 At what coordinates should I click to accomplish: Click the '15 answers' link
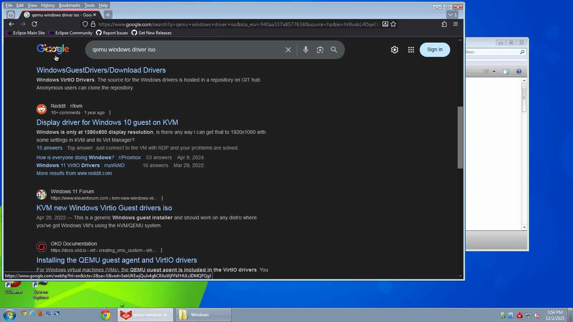click(x=49, y=148)
